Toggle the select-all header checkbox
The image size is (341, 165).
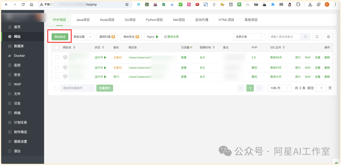tap(57, 48)
